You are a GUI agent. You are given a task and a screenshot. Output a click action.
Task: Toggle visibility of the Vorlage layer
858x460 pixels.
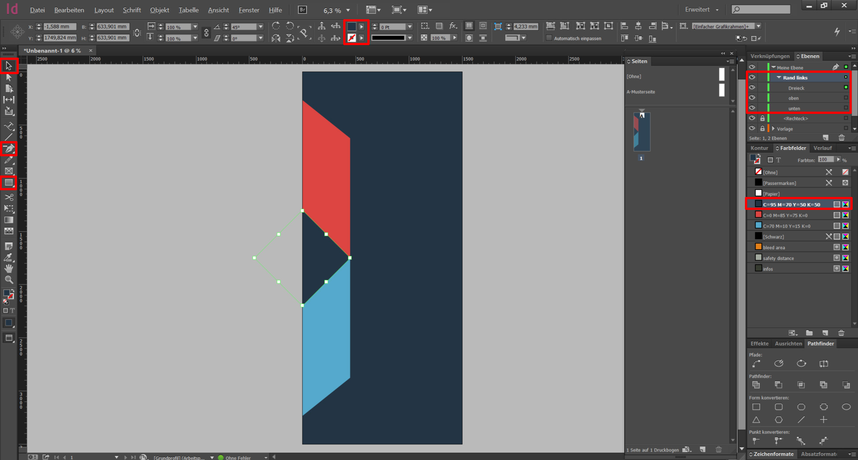pos(752,129)
